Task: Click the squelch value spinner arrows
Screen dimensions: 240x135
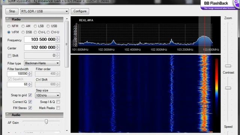Action: pos(30,84)
